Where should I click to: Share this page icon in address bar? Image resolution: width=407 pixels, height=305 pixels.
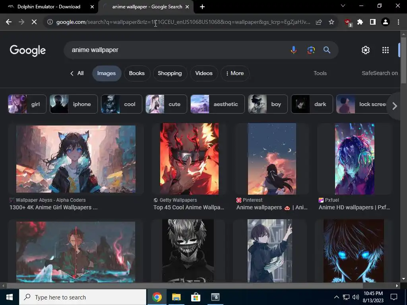pos(319,22)
